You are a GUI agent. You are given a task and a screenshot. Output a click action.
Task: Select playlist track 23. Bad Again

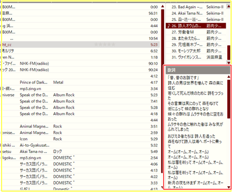coord(196,7)
